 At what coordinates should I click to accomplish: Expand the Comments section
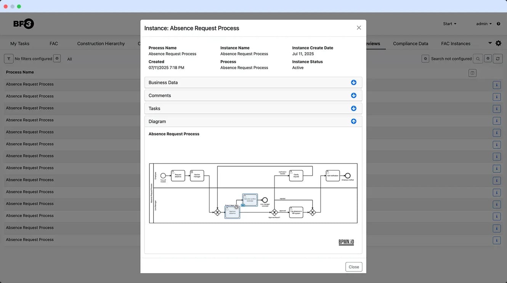coord(353,95)
